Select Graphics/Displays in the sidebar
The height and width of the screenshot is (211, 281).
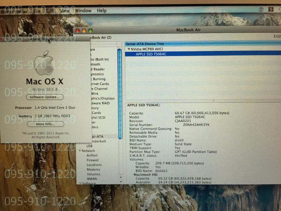point(102,98)
